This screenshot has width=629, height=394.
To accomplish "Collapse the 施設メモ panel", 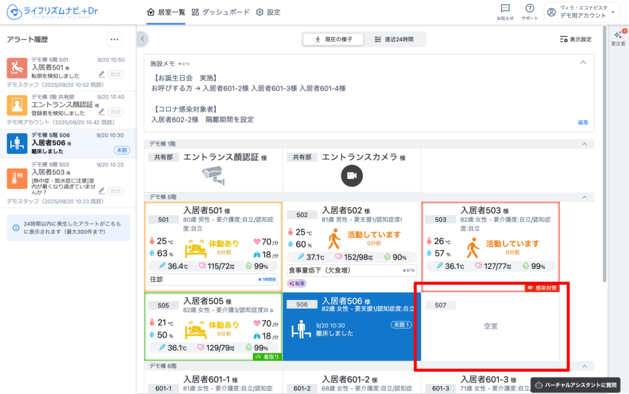I will (x=583, y=63).
